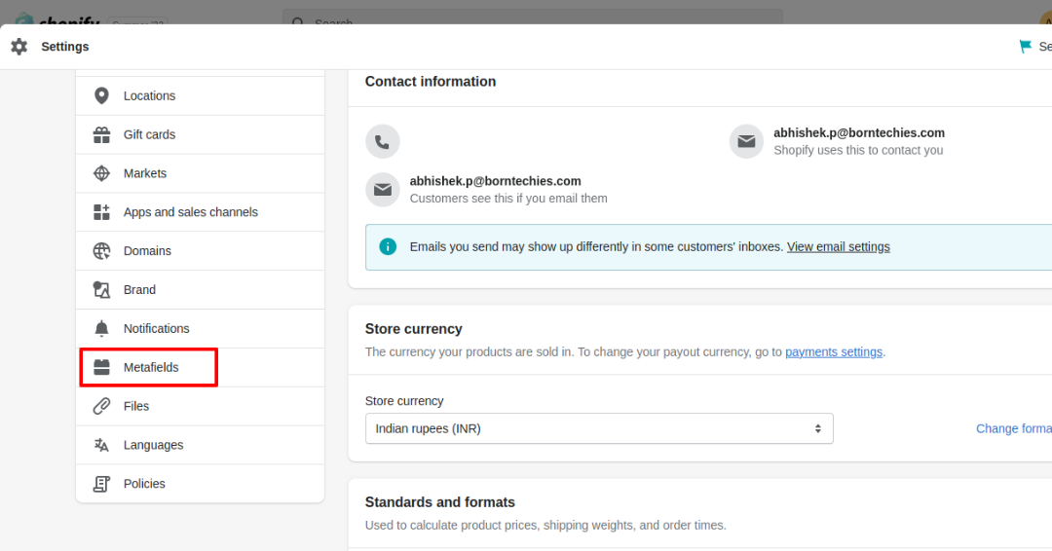
Task: Go to Languages settings
Action: tap(200, 445)
